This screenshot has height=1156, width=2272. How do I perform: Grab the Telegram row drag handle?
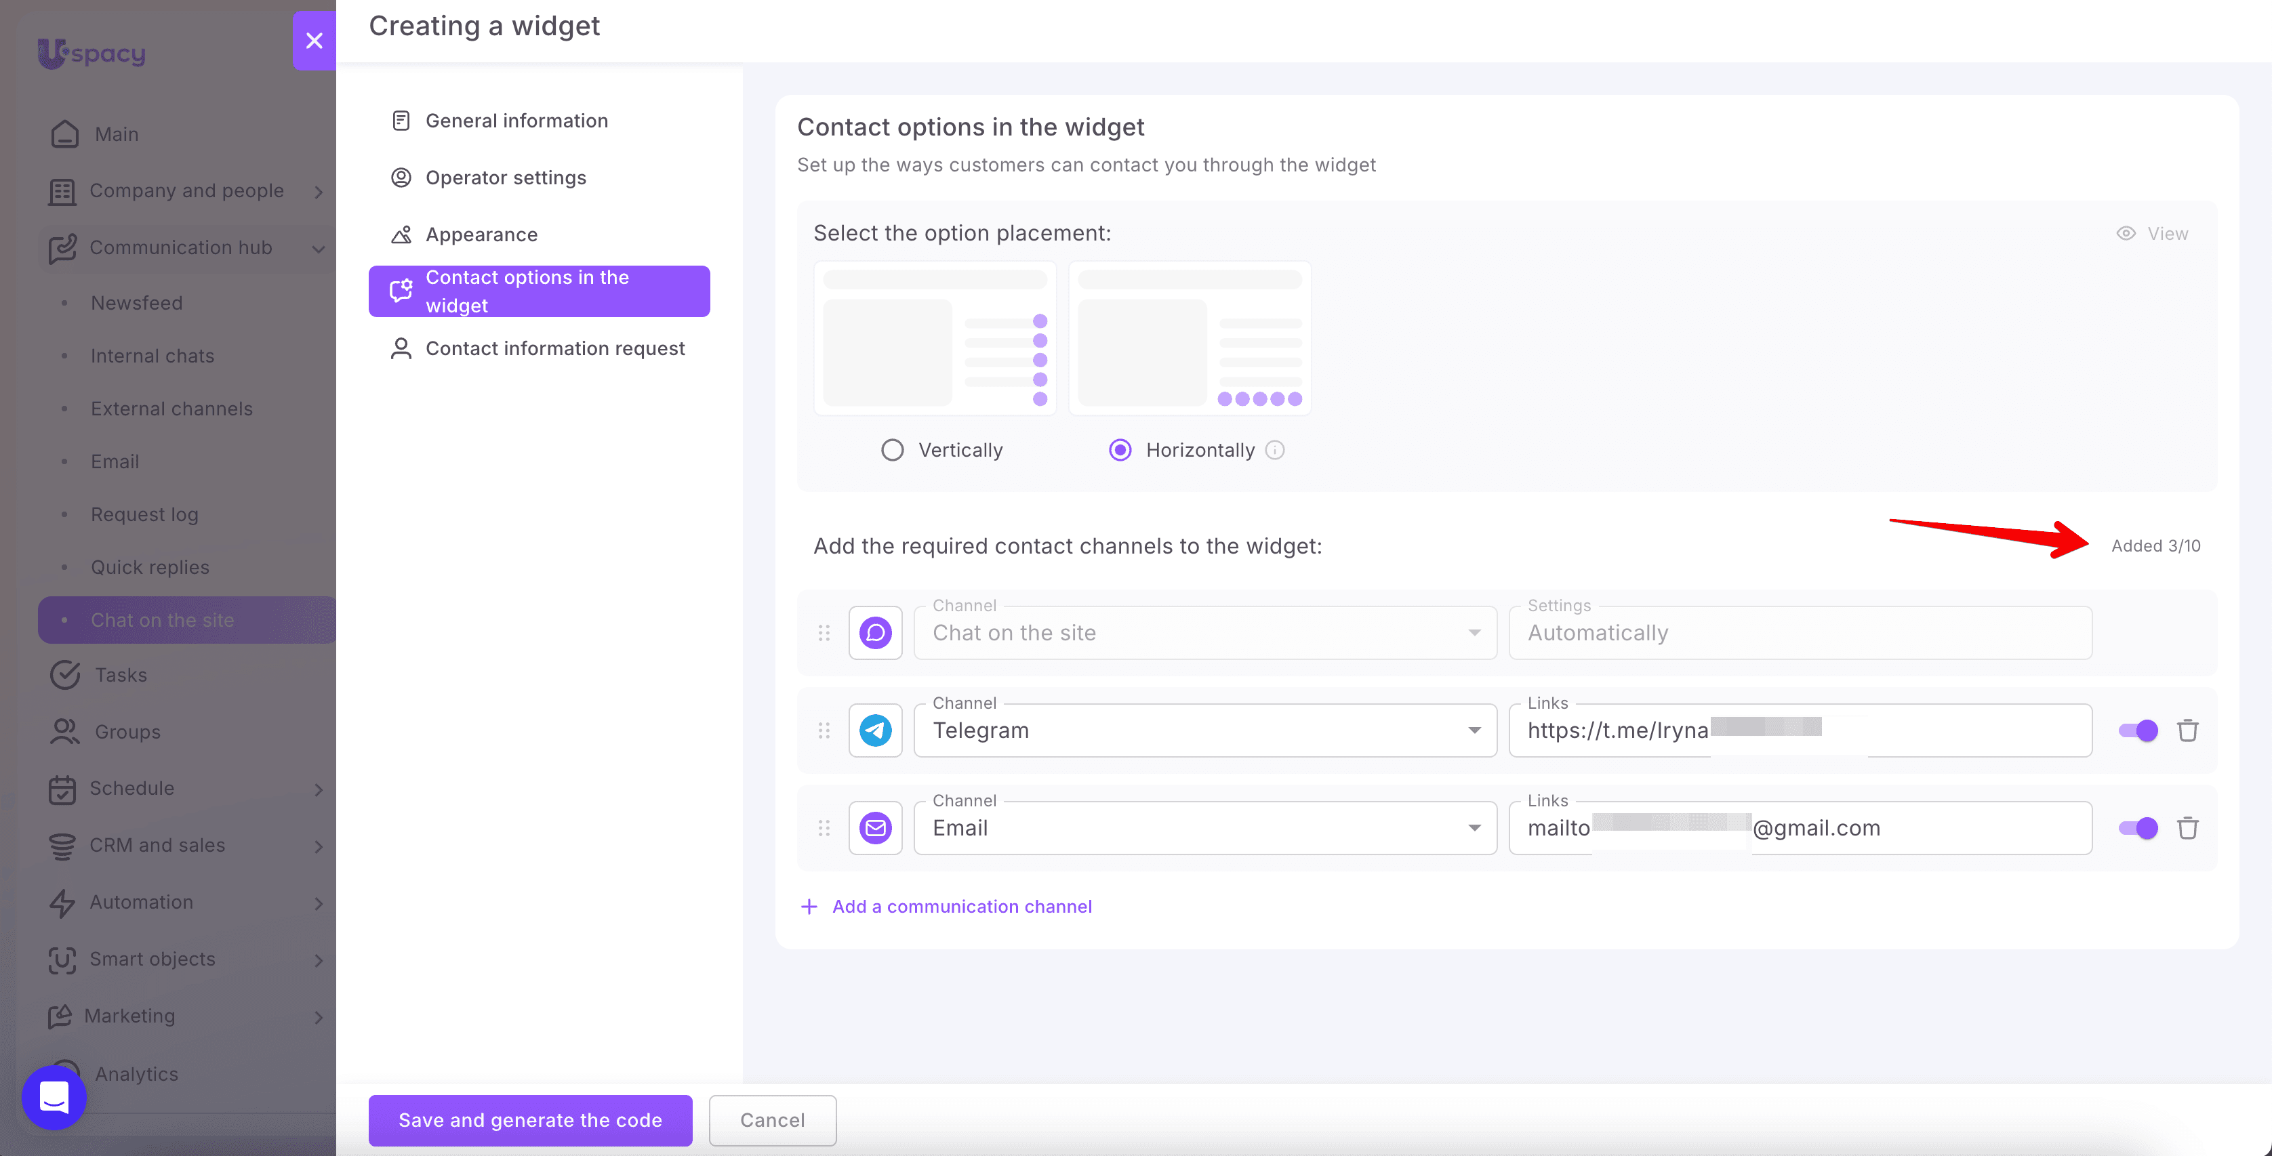824,731
